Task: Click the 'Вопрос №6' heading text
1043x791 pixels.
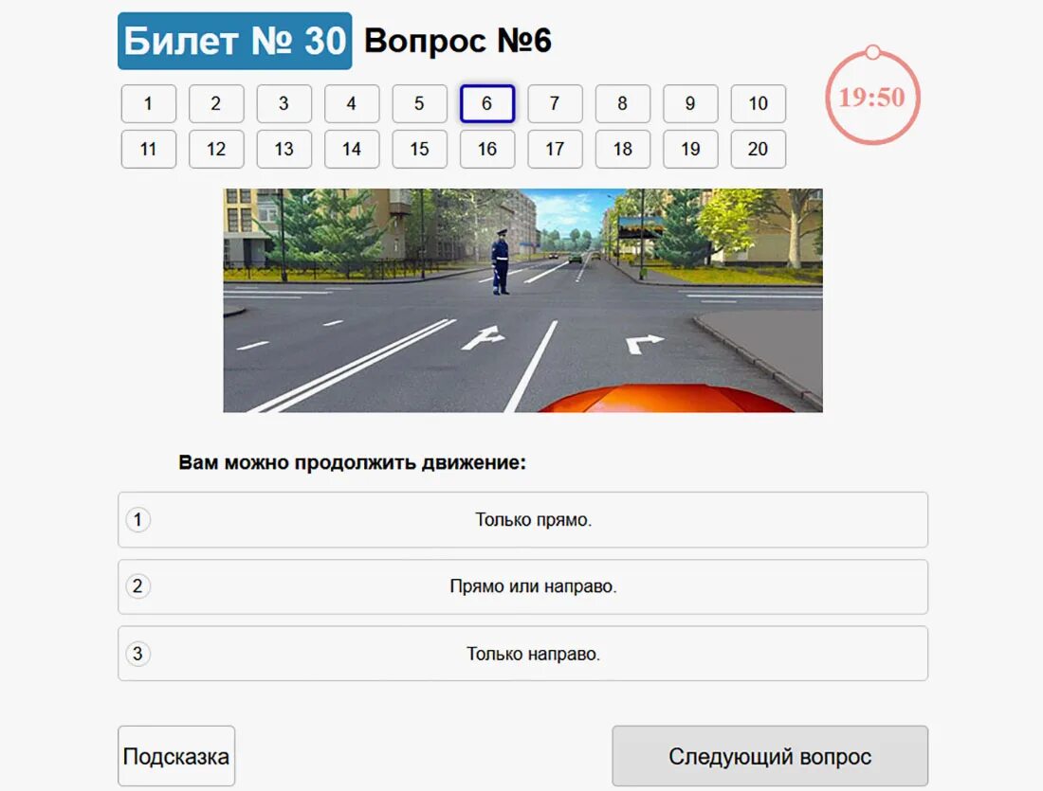Action: click(458, 42)
